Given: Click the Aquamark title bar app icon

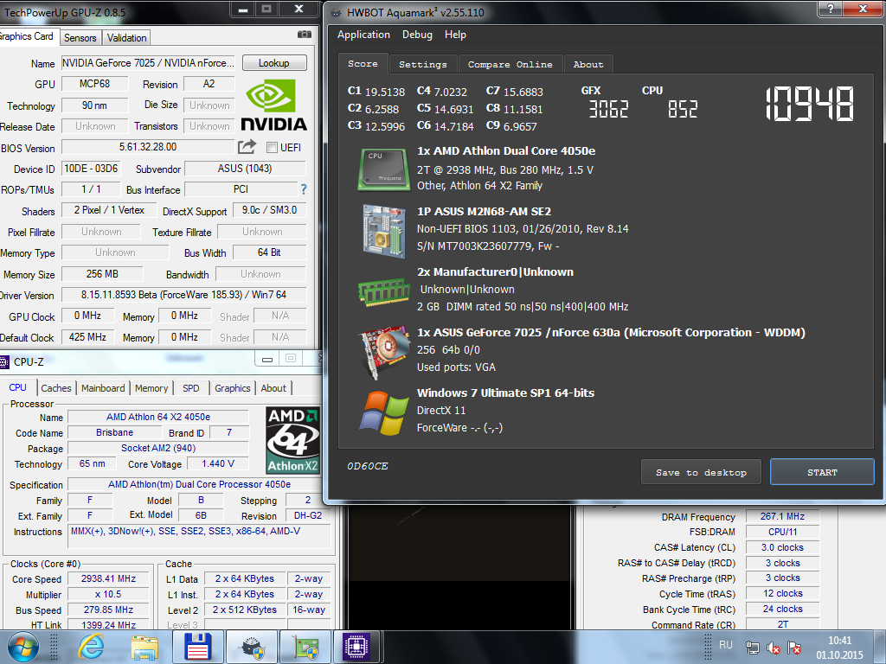Looking at the screenshot, I should tap(336, 12).
